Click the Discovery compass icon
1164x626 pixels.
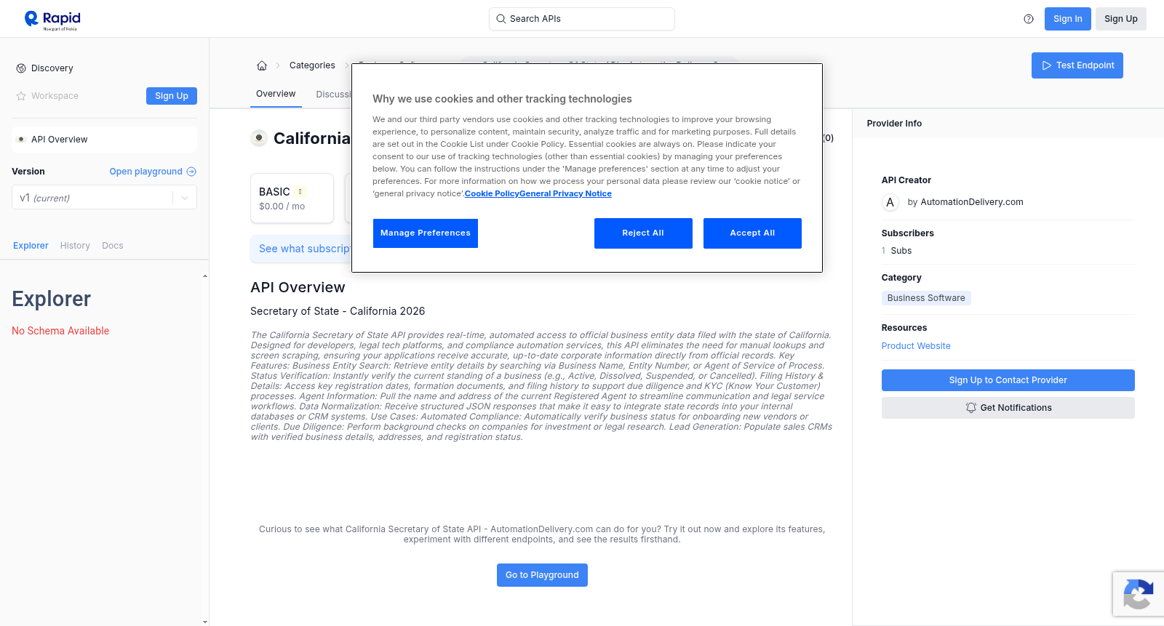(21, 68)
